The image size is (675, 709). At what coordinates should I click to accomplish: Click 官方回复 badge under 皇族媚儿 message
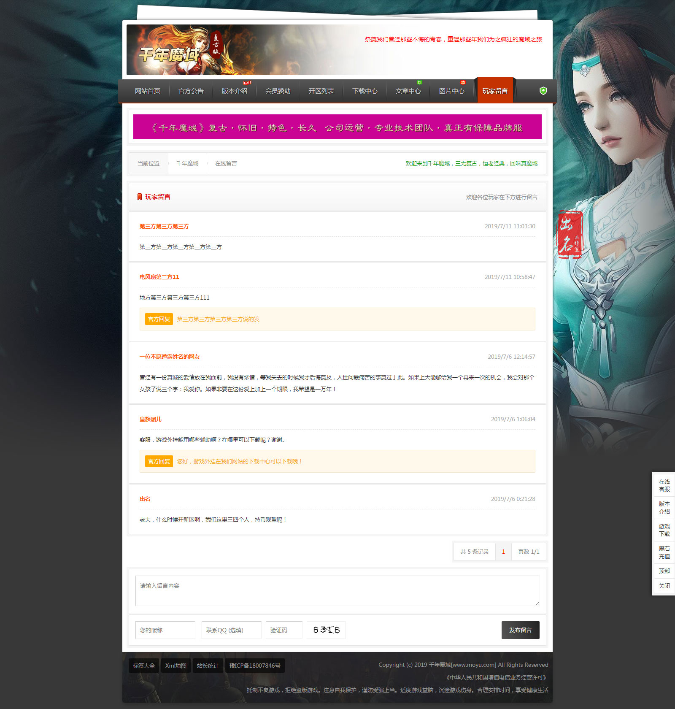point(159,461)
